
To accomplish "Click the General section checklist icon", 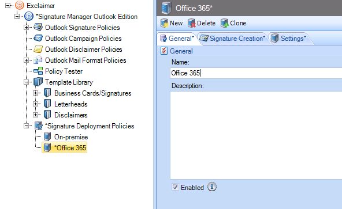I will pyautogui.click(x=164, y=51).
